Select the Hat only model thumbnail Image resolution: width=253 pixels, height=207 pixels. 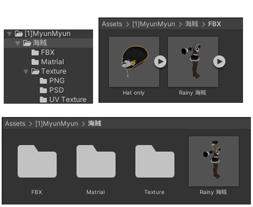click(x=134, y=62)
